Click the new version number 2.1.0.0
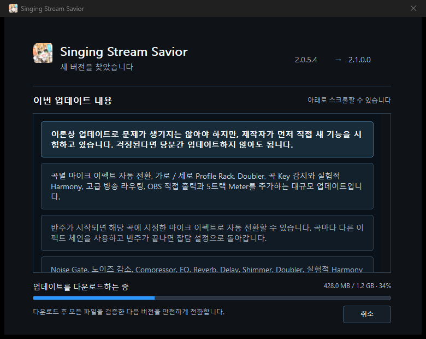Viewport: 426px width, 339px height. pyautogui.click(x=359, y=60)
